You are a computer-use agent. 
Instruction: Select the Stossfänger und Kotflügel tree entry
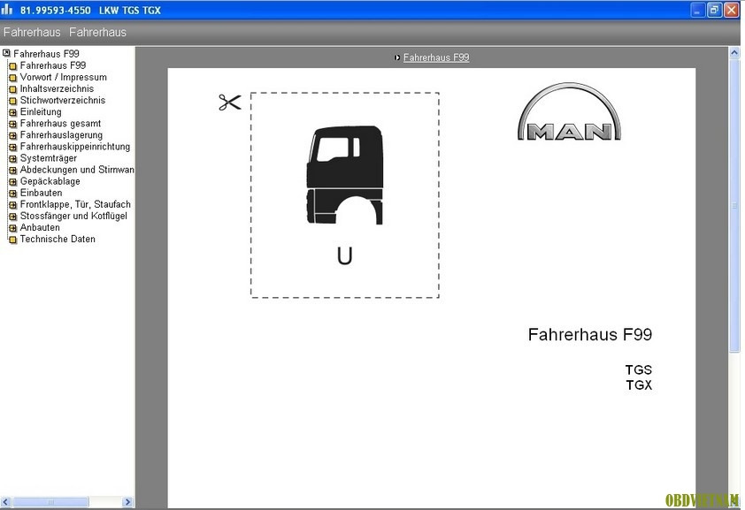(x=73, y=216)
